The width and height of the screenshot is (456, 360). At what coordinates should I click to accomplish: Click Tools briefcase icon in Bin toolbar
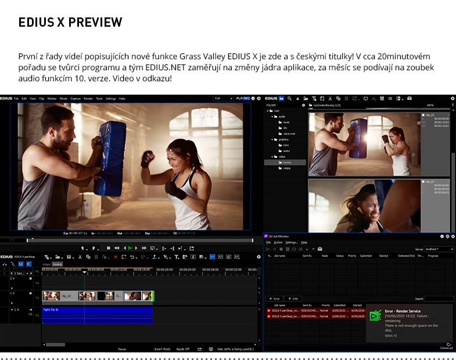coord(409,98)
